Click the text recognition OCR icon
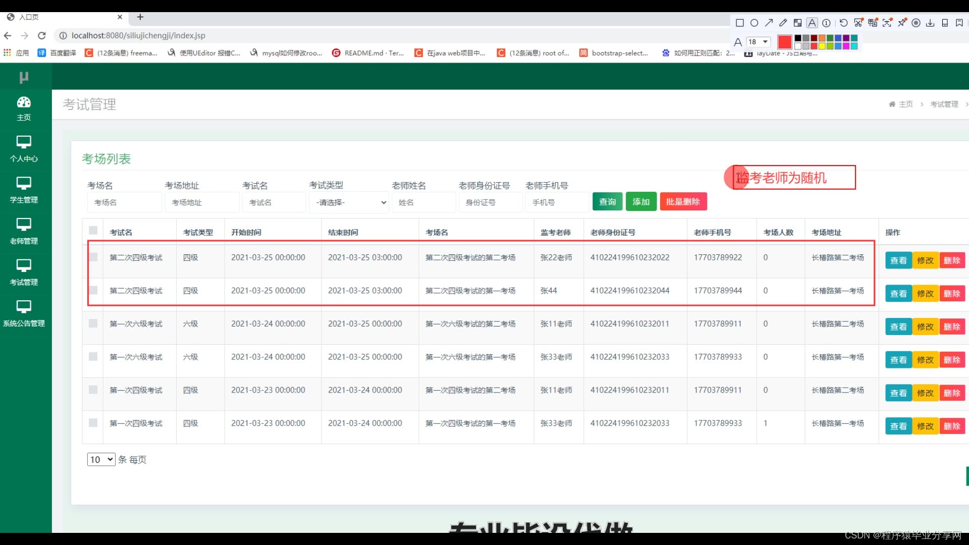 click(x=887, y=23)
